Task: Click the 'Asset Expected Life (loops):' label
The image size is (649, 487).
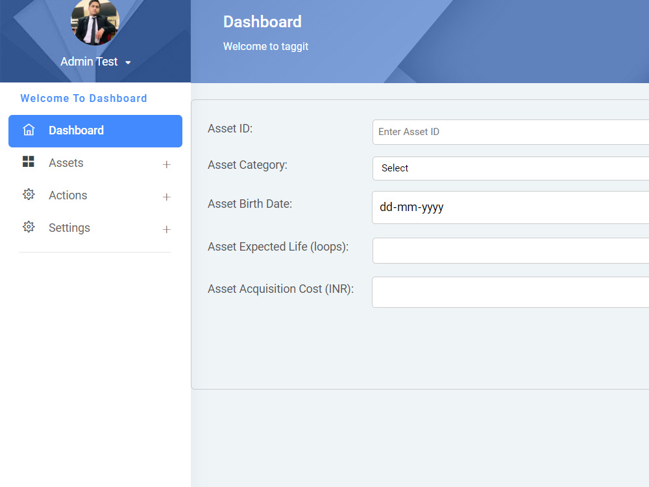Action: (278, 247)
